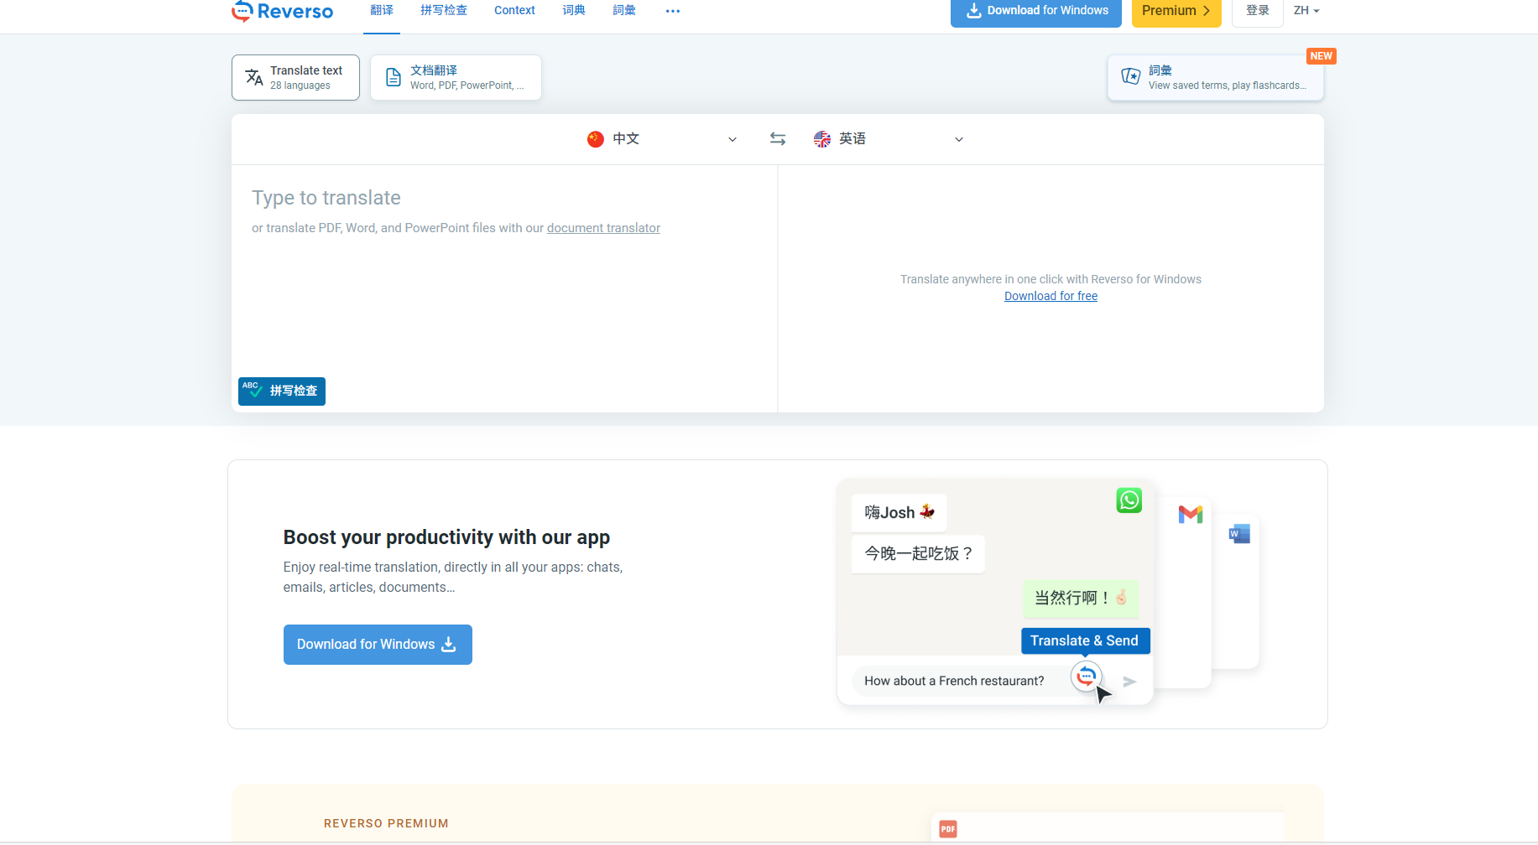Click the REVERSO PREMIUM label

(386, 824)
